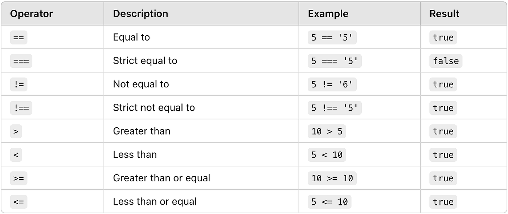
Task: Click the Example column header
Action: pyautogui.click(x=328, y=14)
